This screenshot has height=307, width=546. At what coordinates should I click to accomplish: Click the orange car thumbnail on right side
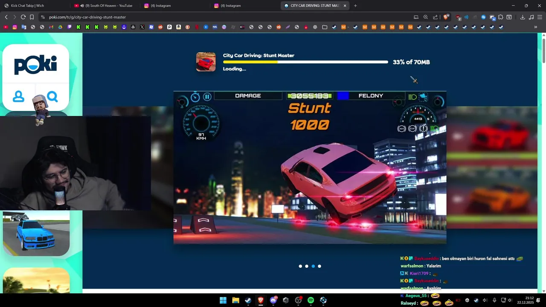(x=492, y=197)
